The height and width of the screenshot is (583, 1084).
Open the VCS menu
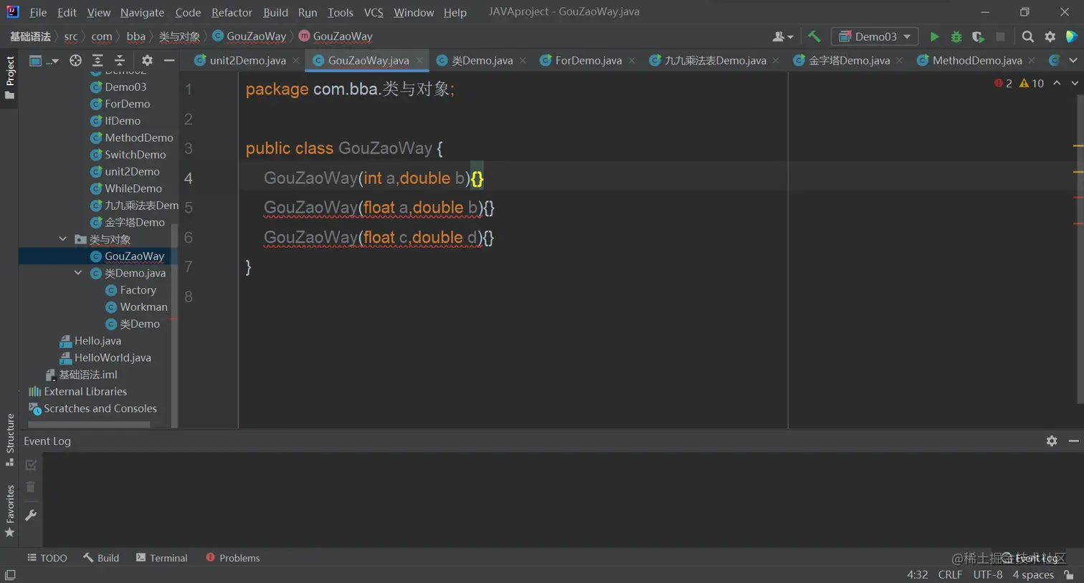tap(374, 12)
